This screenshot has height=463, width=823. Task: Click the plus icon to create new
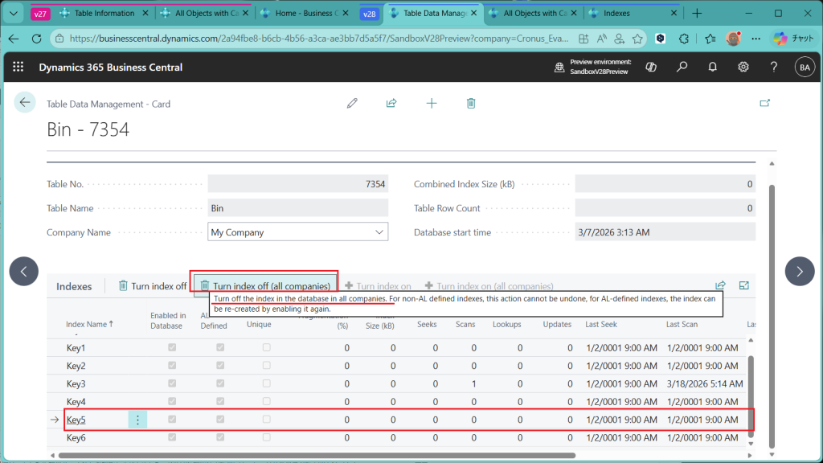click(x=432, y=103)
